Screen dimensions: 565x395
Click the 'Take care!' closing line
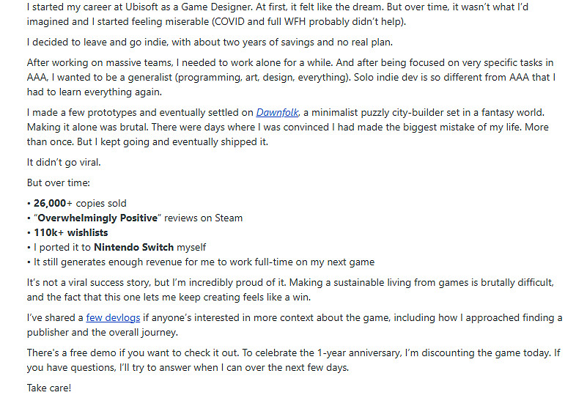(49, 388)
